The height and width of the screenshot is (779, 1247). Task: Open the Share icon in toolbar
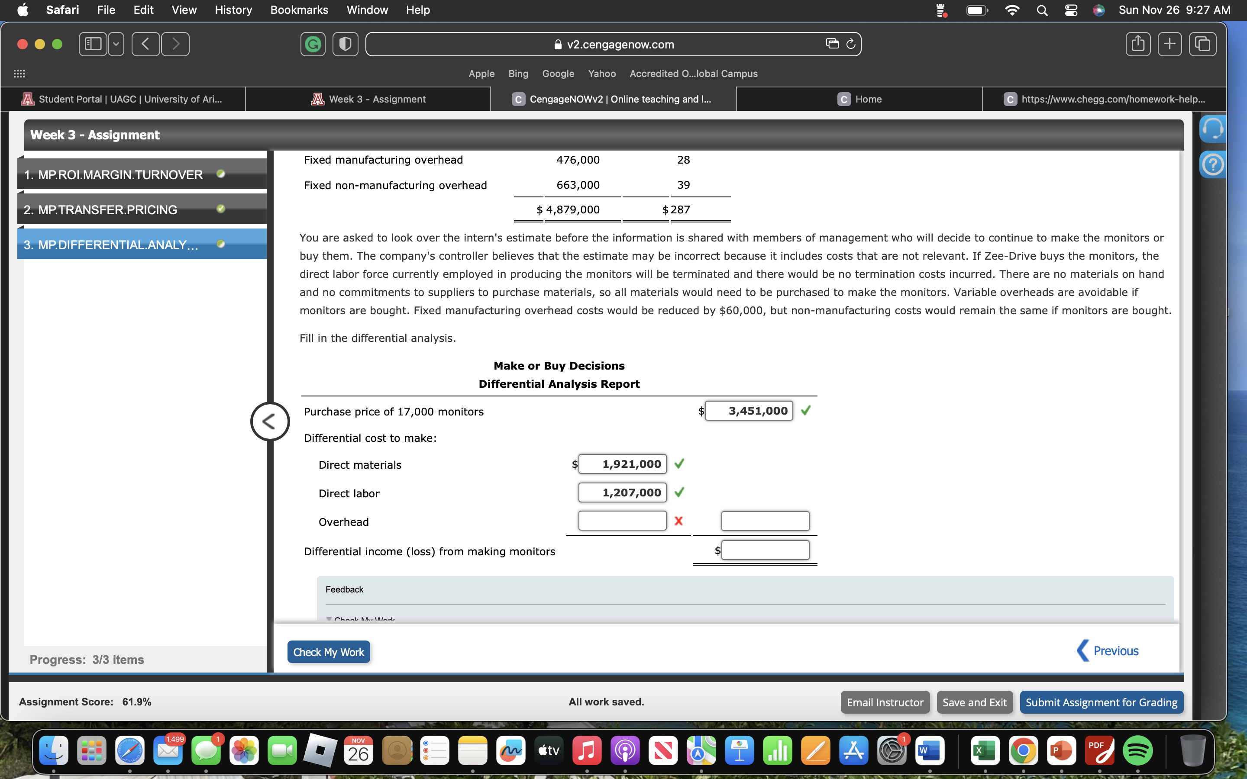(1138, 44)
